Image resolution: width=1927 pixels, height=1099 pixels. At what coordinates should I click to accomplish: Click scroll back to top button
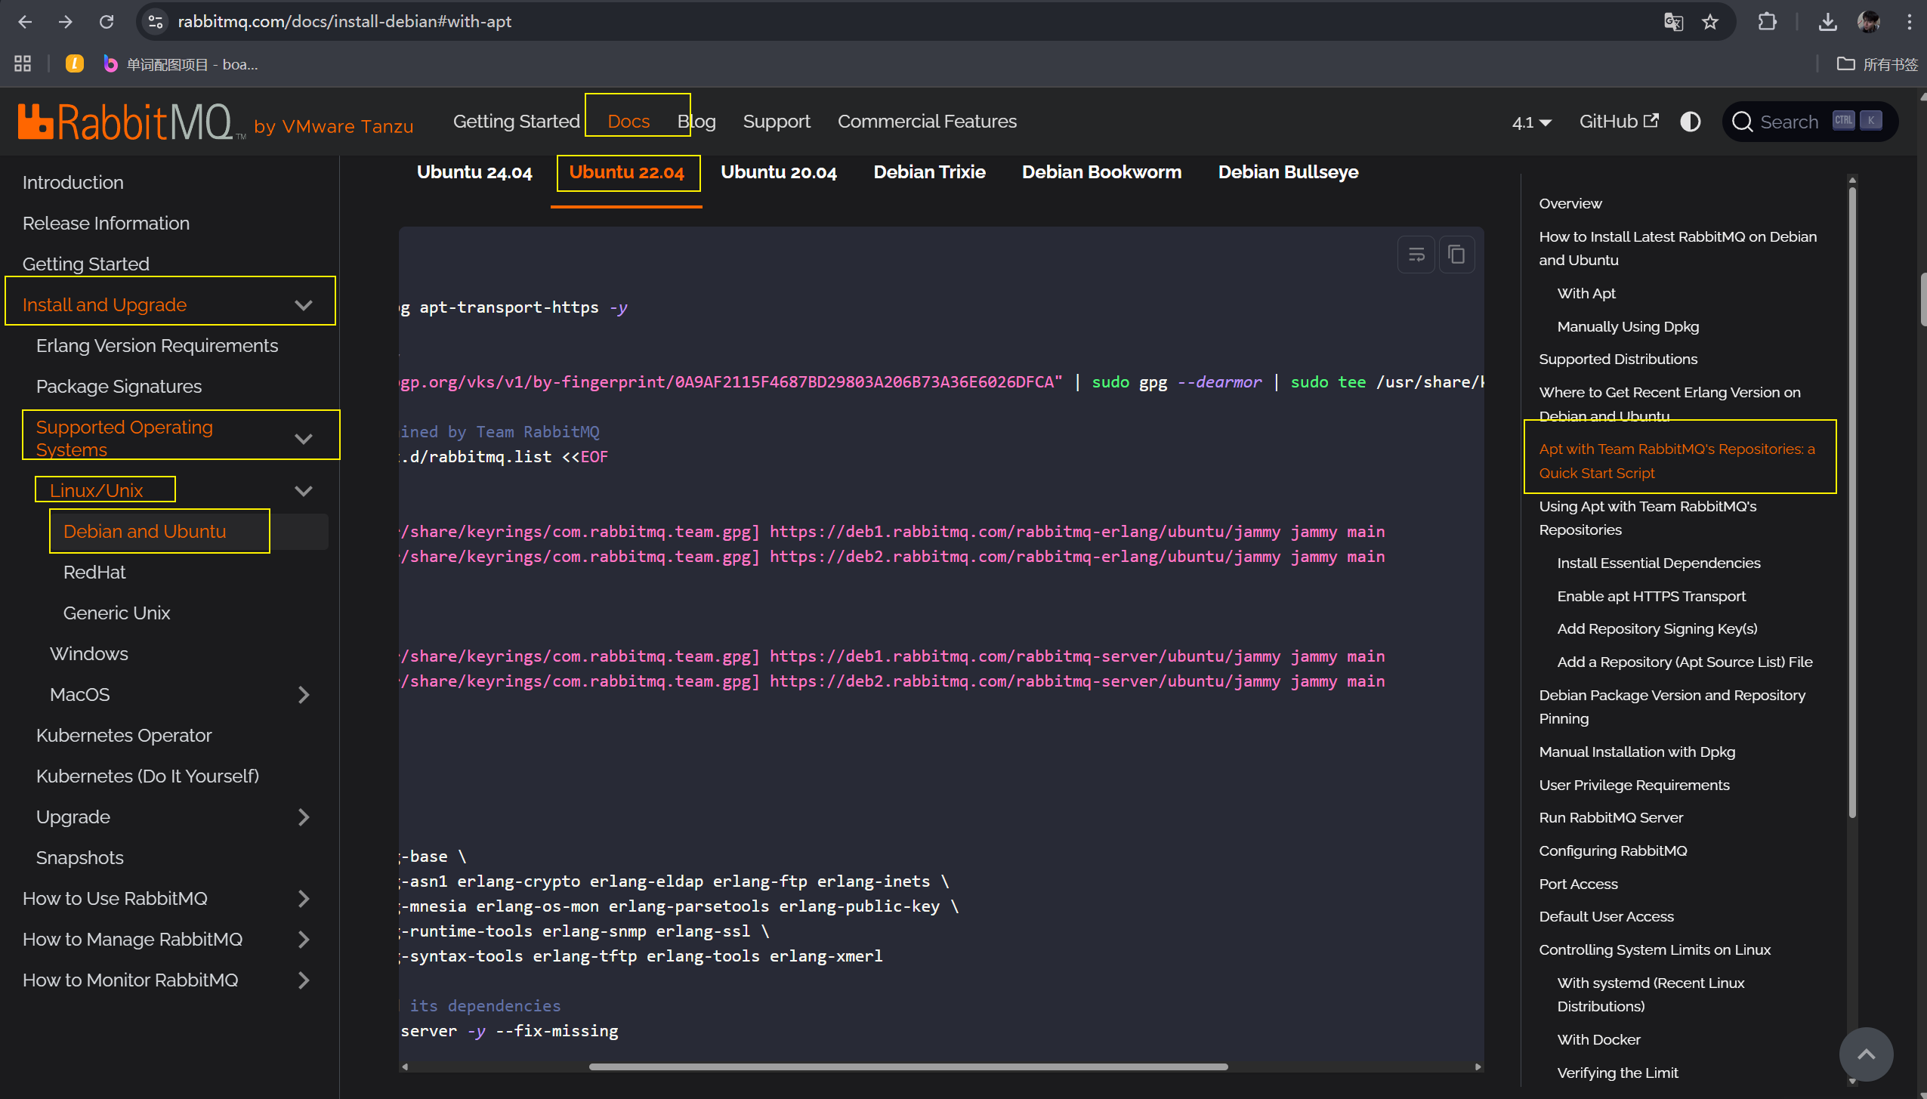[1865, 1054]
